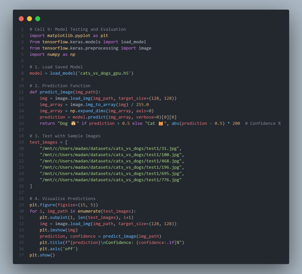The image size is (302, 274).
Task: Click the red close dot
Action: click(x=21, y=19)
